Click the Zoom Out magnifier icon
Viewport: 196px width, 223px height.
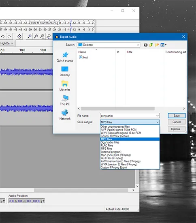pos(36,36)
